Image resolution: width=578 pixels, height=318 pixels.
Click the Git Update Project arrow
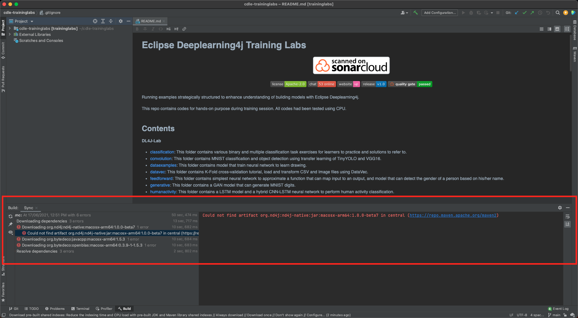[x=517, y=13]
